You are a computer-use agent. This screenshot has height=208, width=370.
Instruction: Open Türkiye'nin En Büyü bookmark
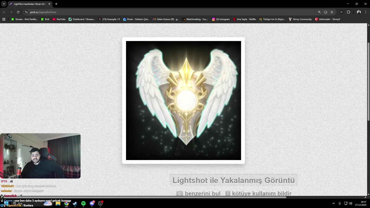coord(272,19)
